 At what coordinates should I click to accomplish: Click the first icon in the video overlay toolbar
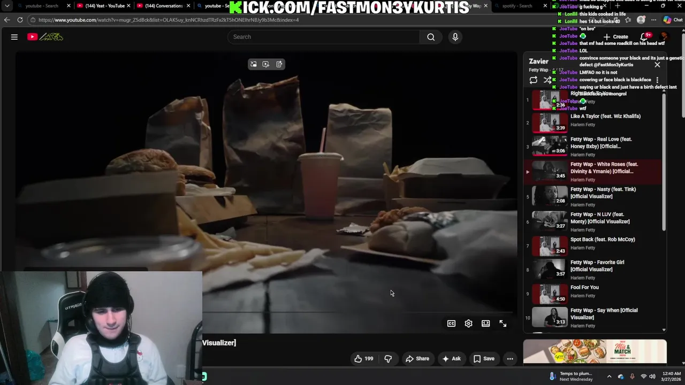253,64
